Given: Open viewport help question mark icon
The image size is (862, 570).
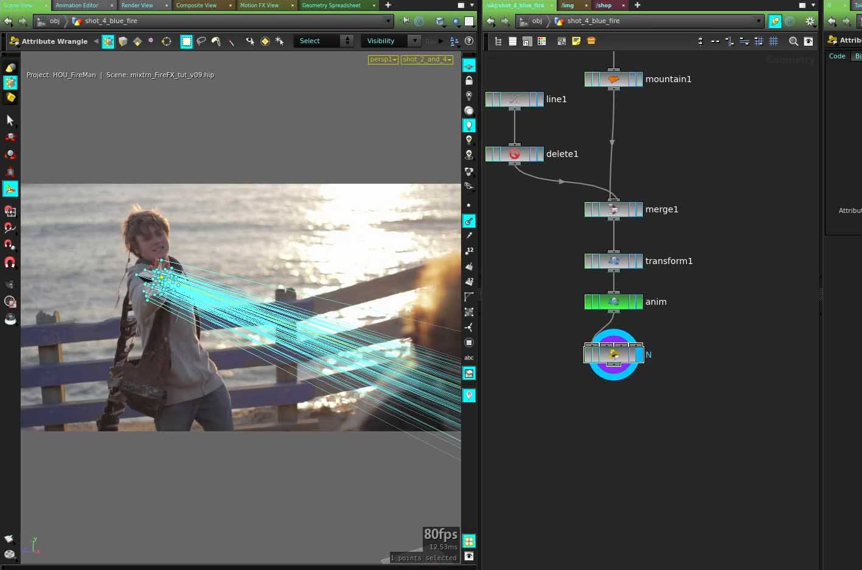Looking at the screenshot, I should point(469,41).
